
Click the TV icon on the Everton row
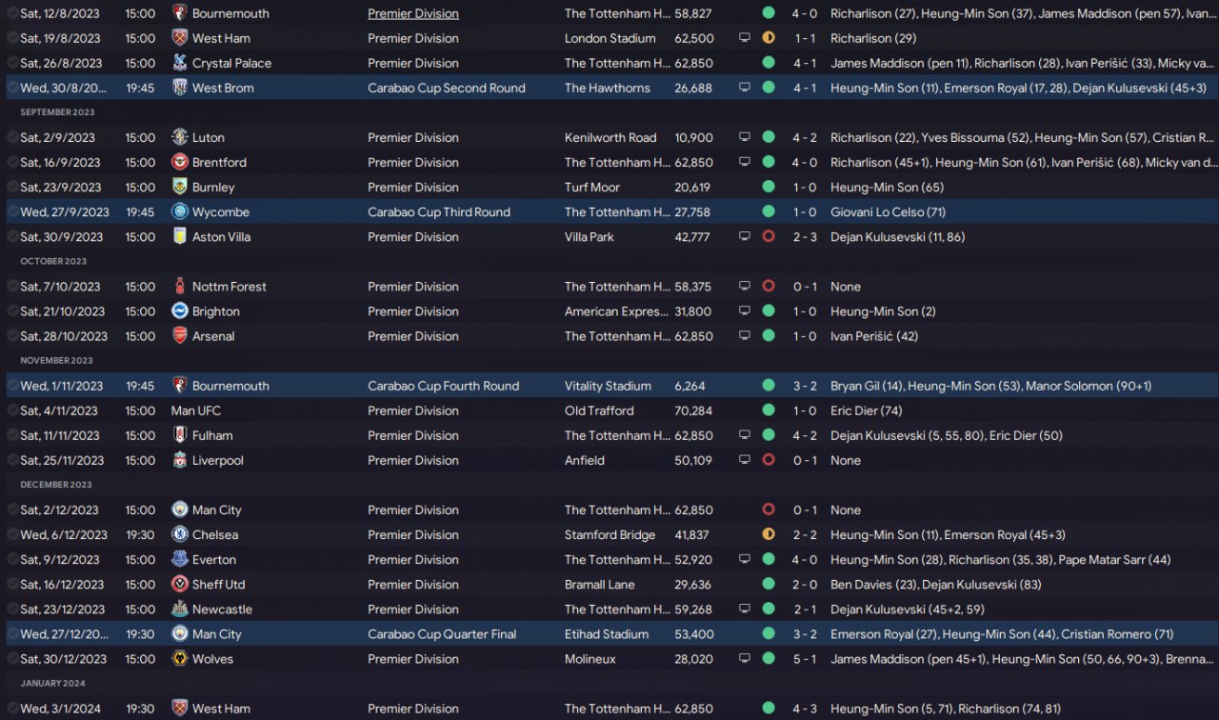745,559
